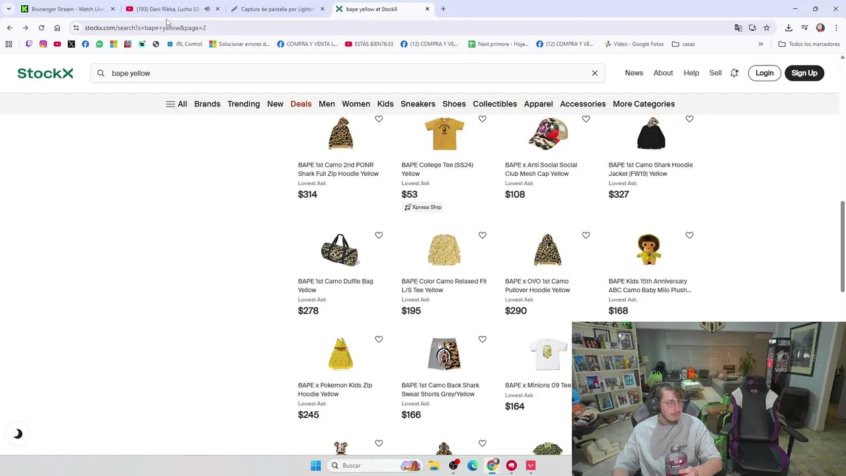
Task: Click the StockX logo
Action: 45,73
